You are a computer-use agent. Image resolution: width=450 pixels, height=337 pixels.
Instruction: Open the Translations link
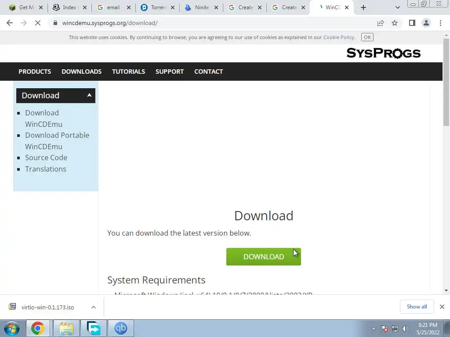[46, 169]
